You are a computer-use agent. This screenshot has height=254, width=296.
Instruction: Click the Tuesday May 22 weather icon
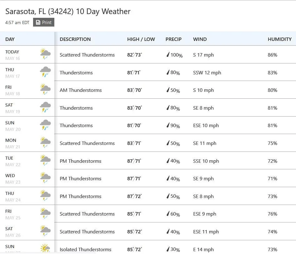click(x=45, y=160)
